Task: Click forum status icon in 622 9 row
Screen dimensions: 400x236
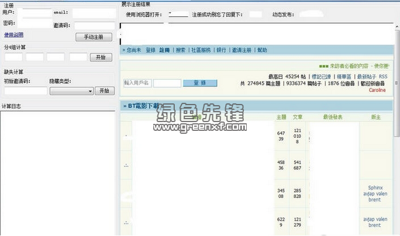Action: (x=126, y=223)
